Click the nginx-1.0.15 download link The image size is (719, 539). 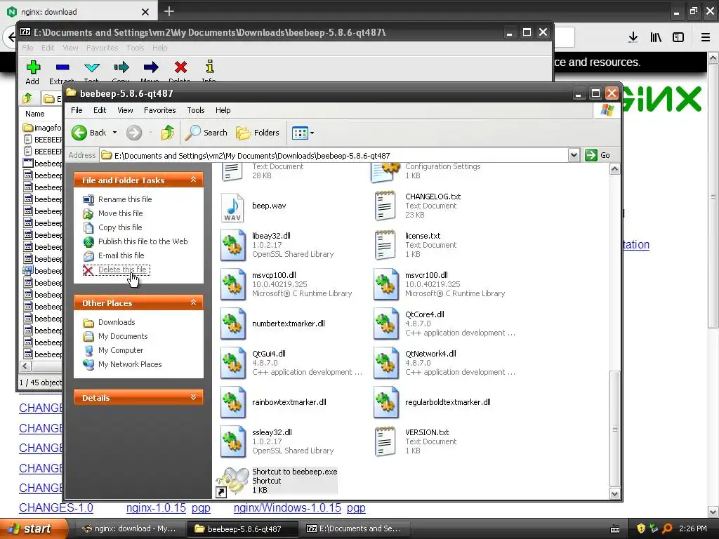(156, 508)
